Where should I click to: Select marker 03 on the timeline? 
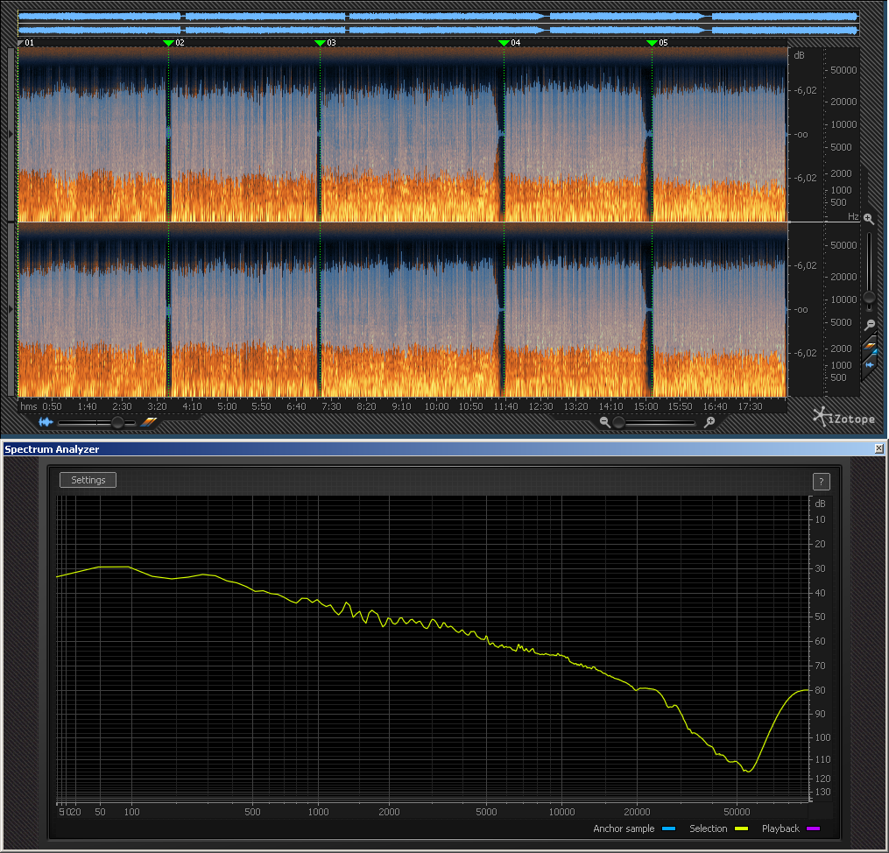tap(320, 42)
